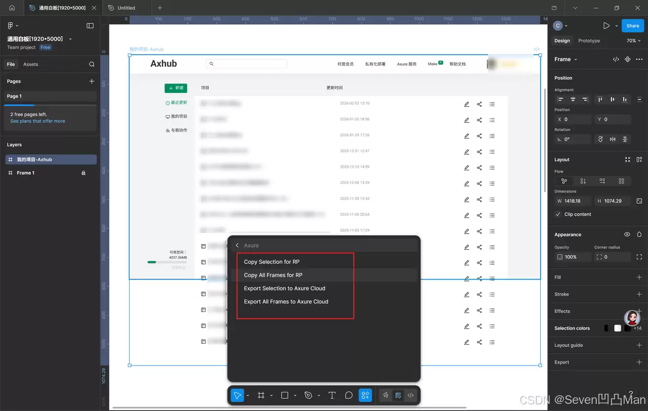Toggle Dev Mode code icon in toolbar

coord(411,395)
